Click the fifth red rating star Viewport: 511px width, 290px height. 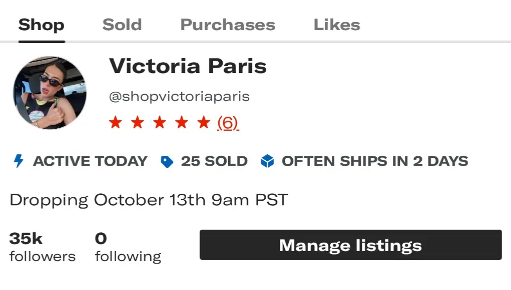[204, 122]
